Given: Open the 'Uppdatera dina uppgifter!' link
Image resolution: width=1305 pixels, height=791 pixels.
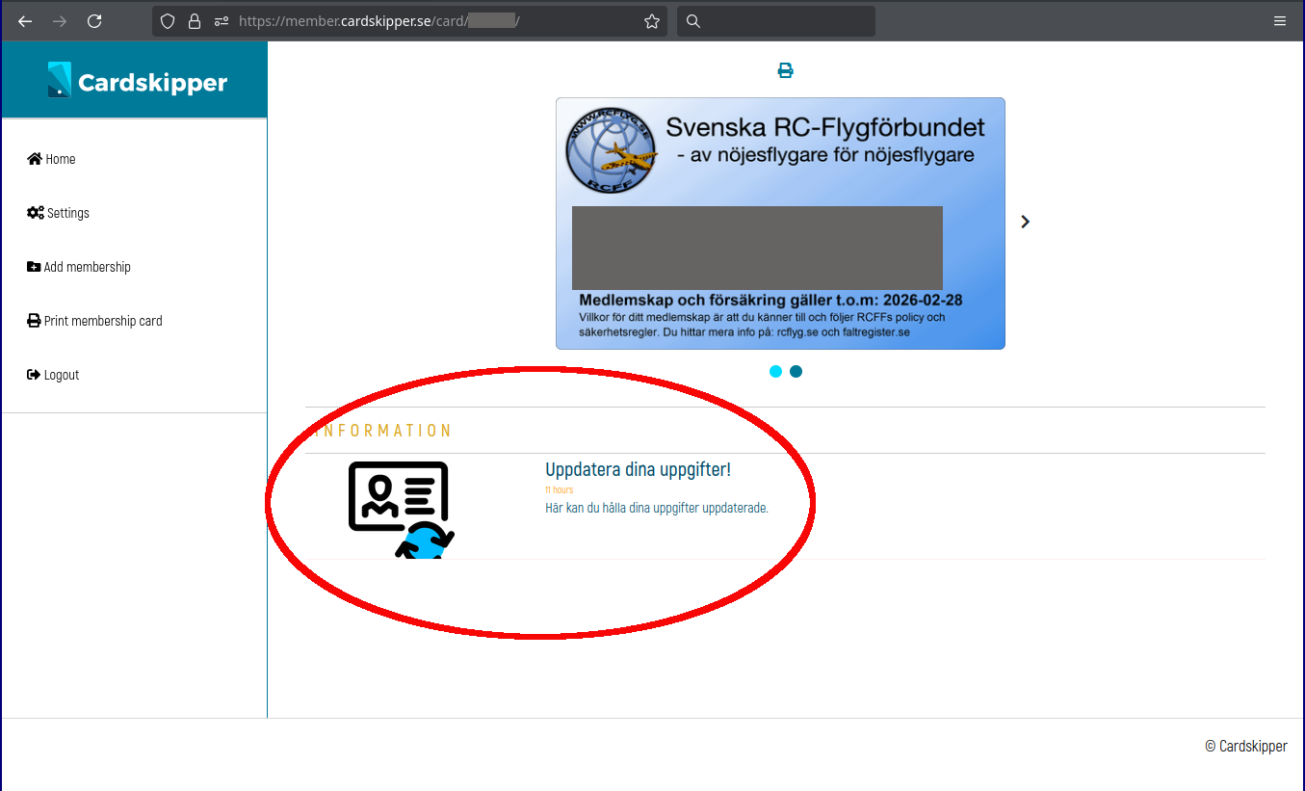Looking at the screenshot, I should coord(638,470).
